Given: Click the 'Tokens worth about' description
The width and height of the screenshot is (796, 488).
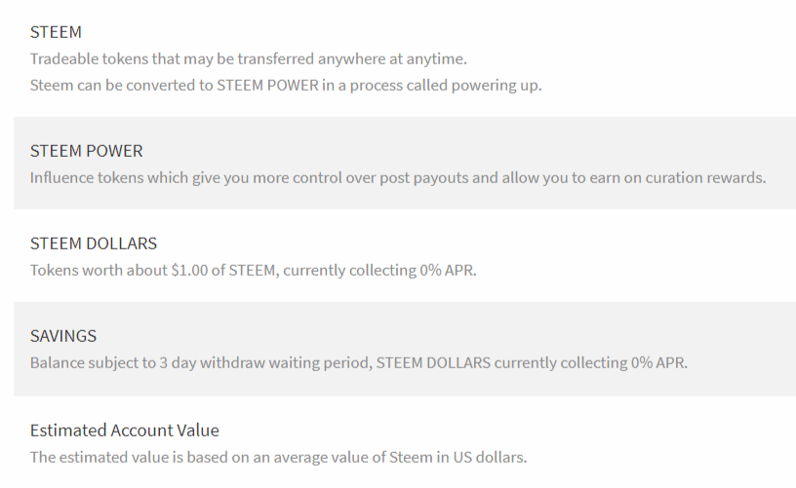Looking at the screenshot, I should pos(253,270).
